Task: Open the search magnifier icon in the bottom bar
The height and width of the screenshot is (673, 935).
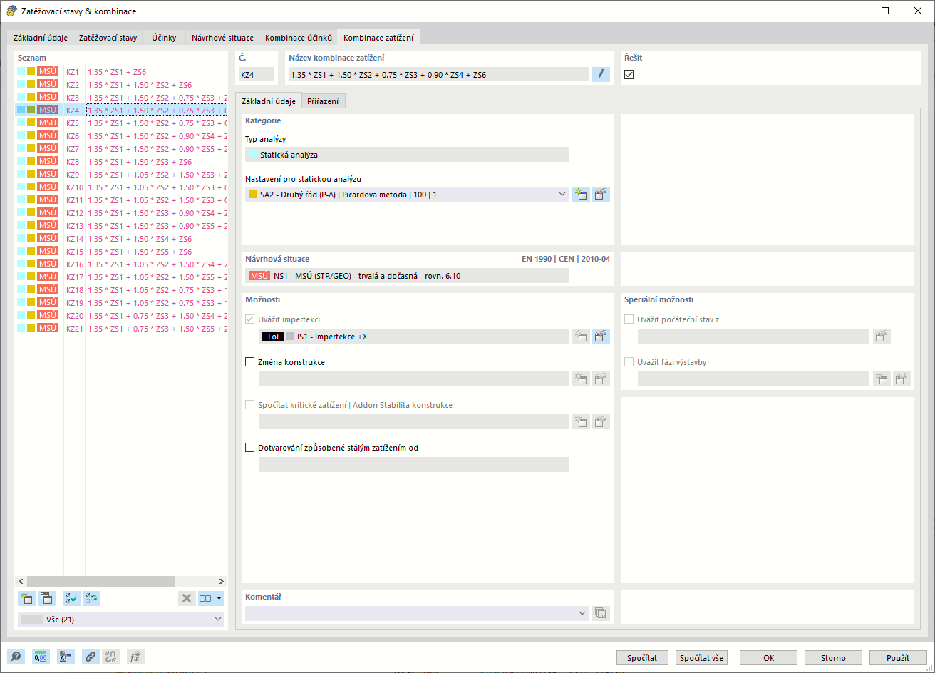Action: coord(16,657)
